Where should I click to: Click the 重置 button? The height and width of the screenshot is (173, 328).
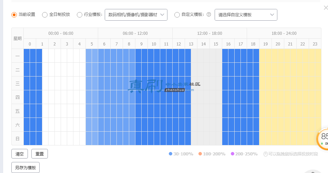[x=40, y=154]
